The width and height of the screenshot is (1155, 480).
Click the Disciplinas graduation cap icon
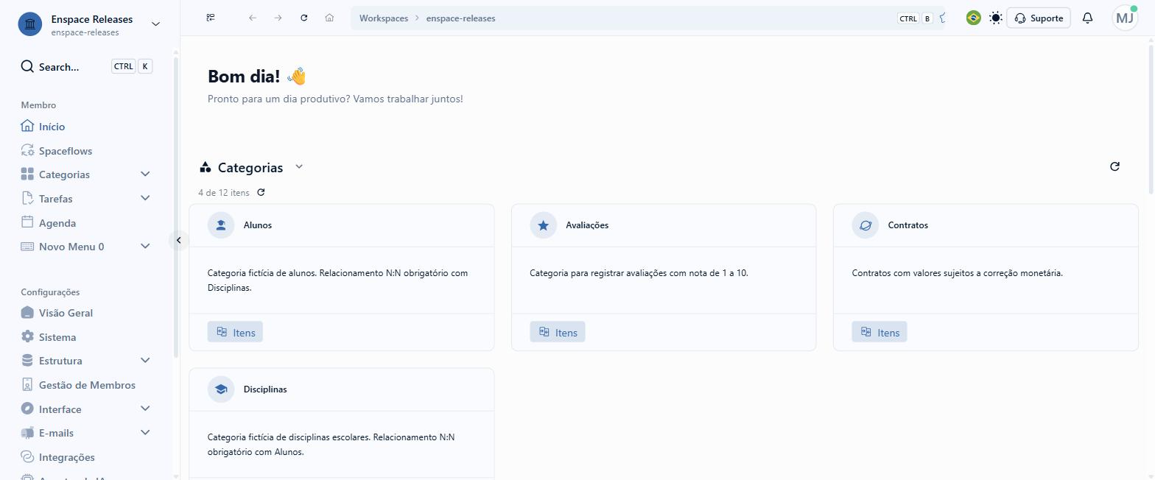coord(221,389)
